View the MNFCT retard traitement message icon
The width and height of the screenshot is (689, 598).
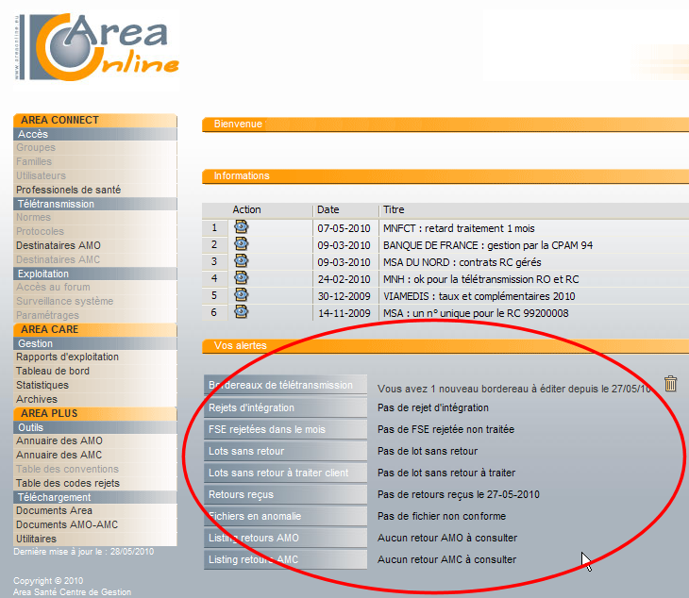coord(241,227)
